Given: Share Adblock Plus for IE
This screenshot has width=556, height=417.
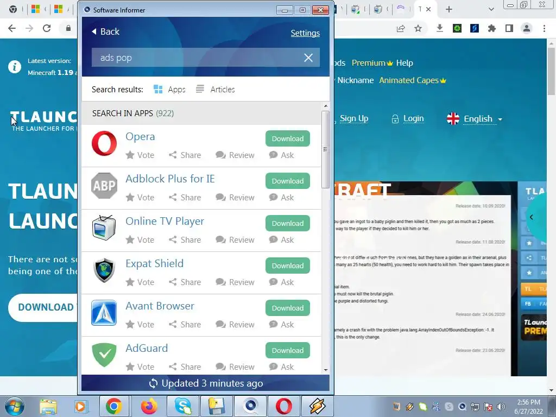Looking at the screenshot, I should coord(185,198).
